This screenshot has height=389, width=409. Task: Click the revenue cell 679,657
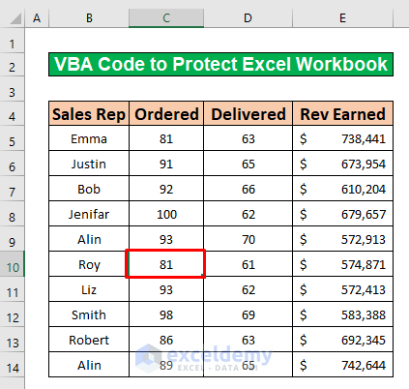coord(342,214)
